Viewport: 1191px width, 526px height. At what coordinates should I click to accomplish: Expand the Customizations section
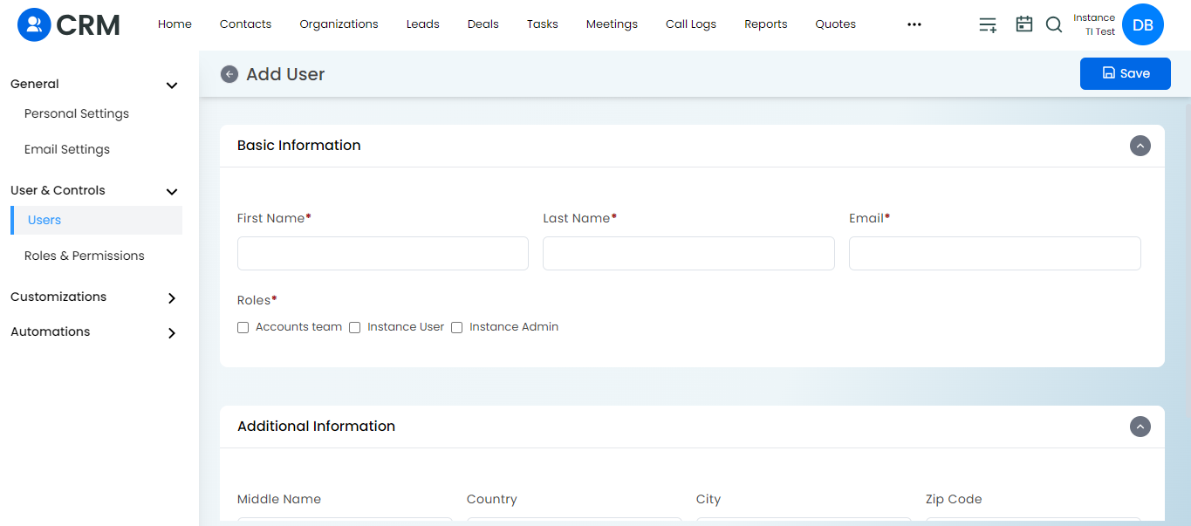click(172, 297)
